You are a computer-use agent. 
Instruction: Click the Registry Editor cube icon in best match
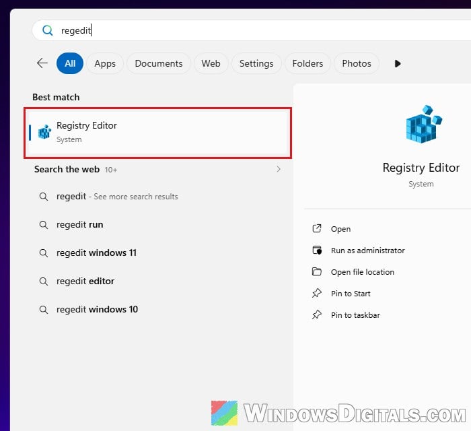pyautogui.click(x=45, y=132)
